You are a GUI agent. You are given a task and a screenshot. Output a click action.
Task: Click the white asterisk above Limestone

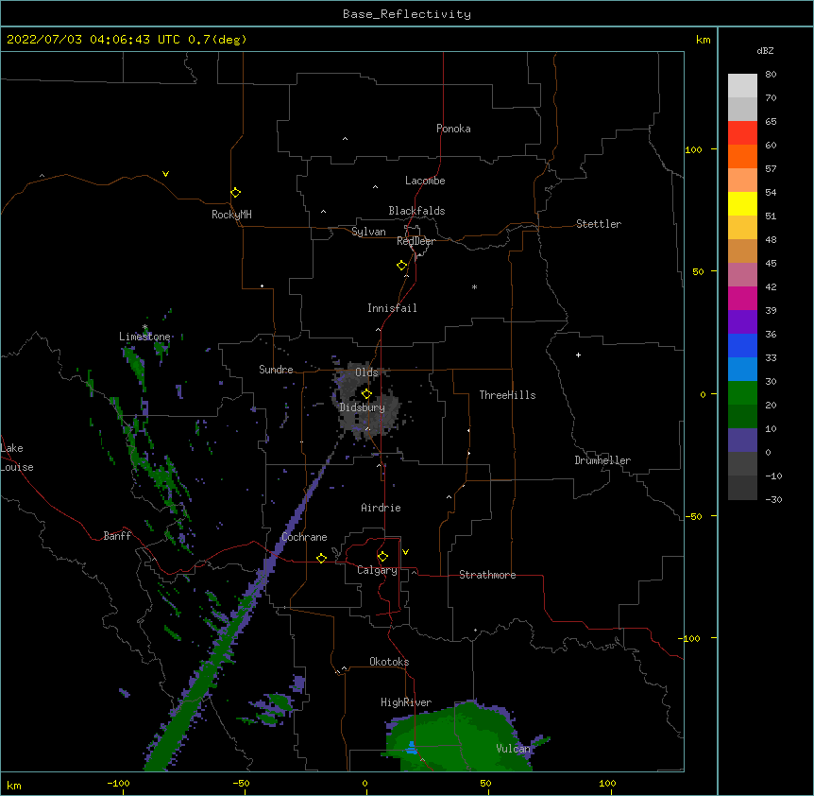pos(144,327)
